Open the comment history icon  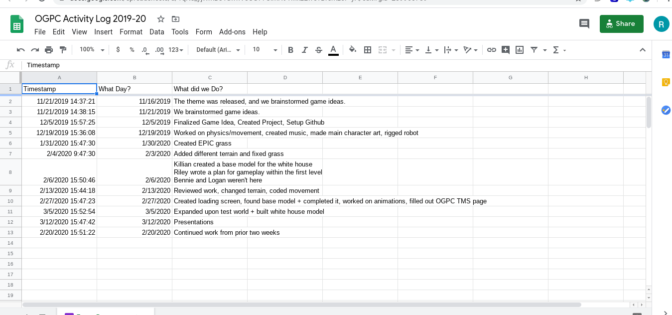584,23
